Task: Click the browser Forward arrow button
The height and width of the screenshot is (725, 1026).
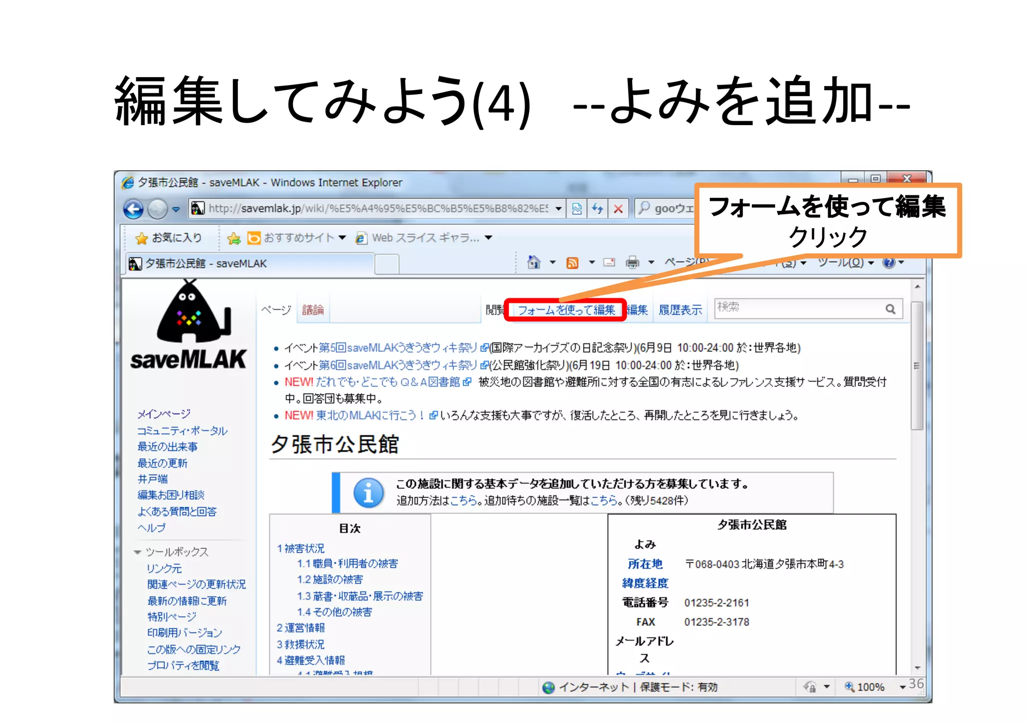Action: [157, 209]
